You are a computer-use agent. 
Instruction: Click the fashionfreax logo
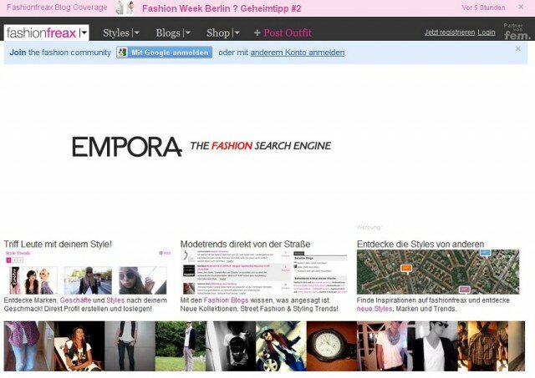coord(42,33)
